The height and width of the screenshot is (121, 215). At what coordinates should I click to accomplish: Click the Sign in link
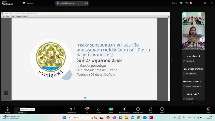click(x=174, y=3)
